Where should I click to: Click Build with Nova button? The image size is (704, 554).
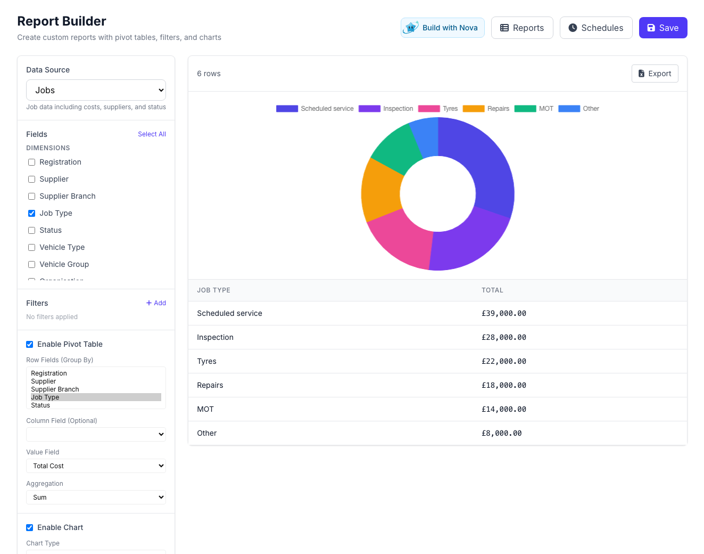(443, 28)
